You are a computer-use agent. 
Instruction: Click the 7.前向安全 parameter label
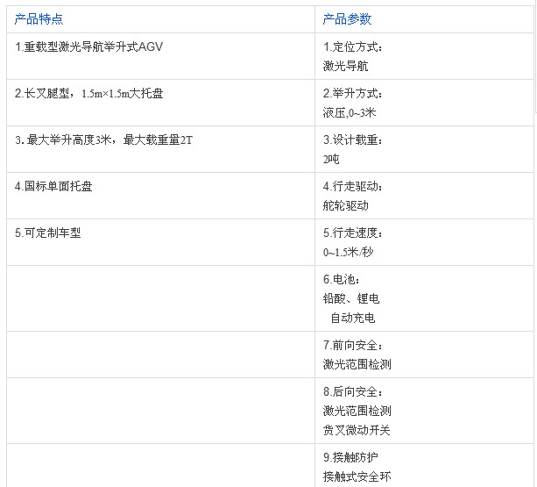click(353, 346)
